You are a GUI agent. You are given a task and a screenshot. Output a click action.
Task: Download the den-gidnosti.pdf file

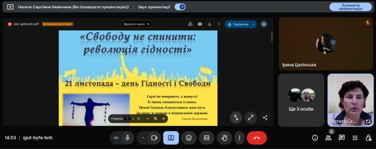(209, 24)
